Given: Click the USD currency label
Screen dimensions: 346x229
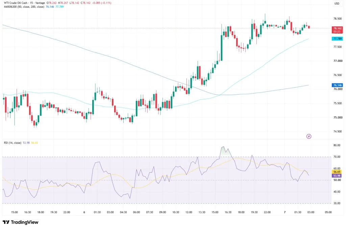Looking at the screenshot, I should [337, 3].
